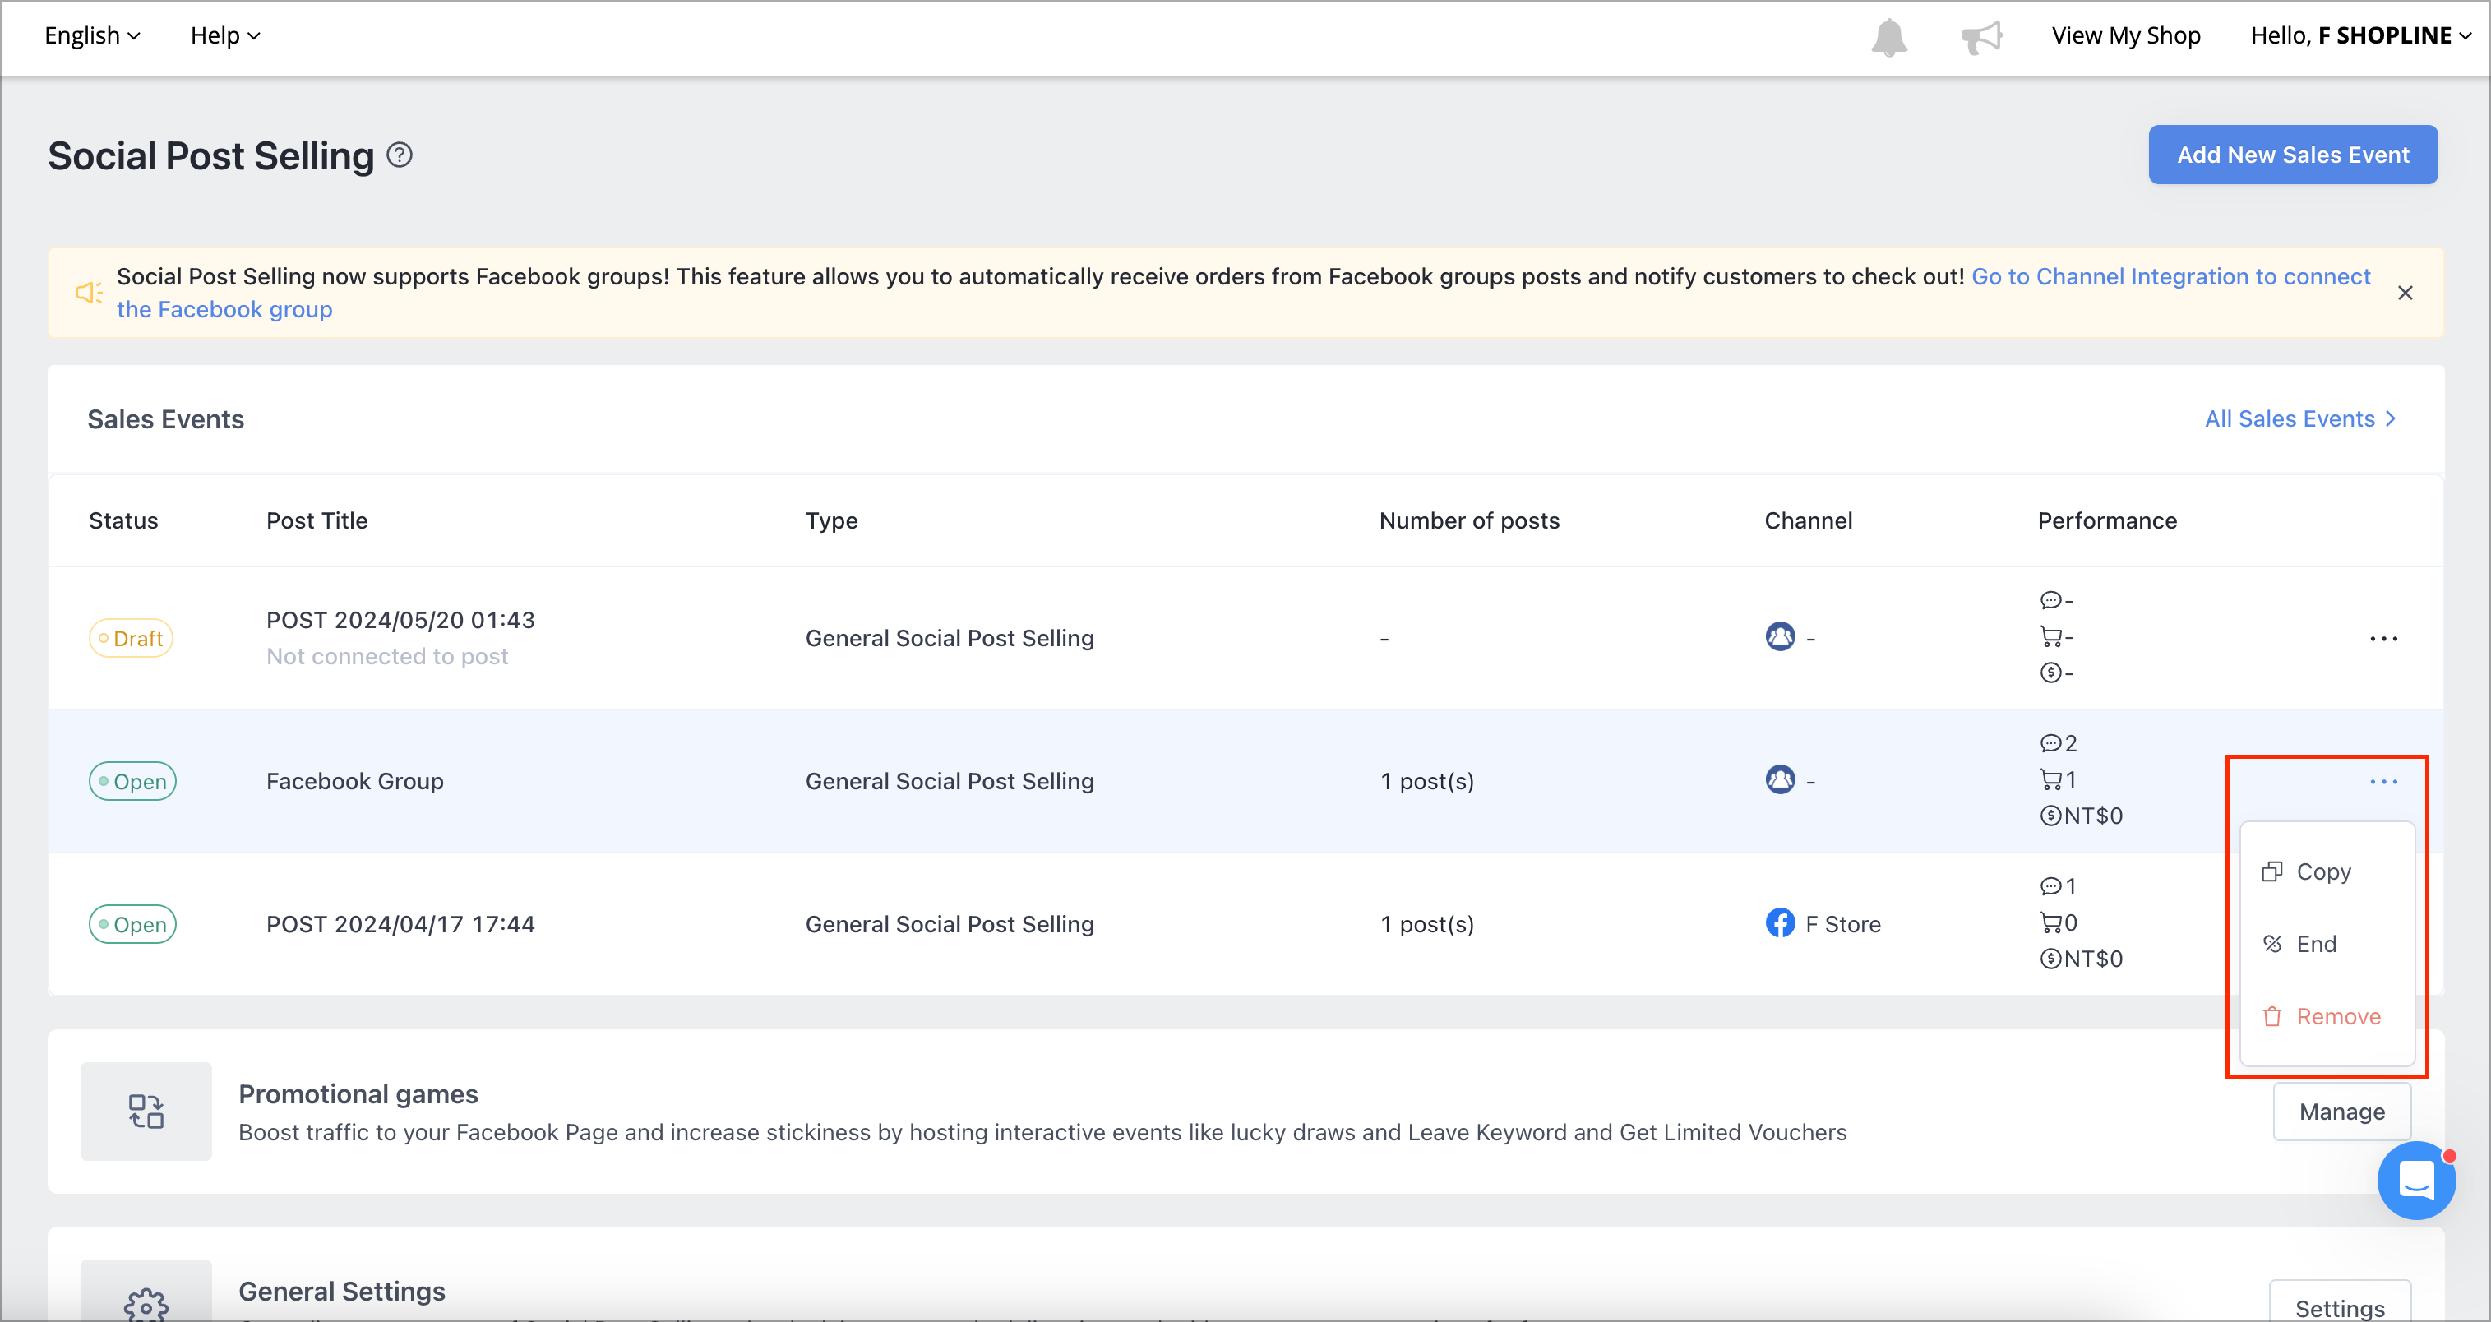The width and height of the screenshot is (2491, 1322).
Task: Click the group channel icon in Facebook Group row
Action: [1779, 779]
